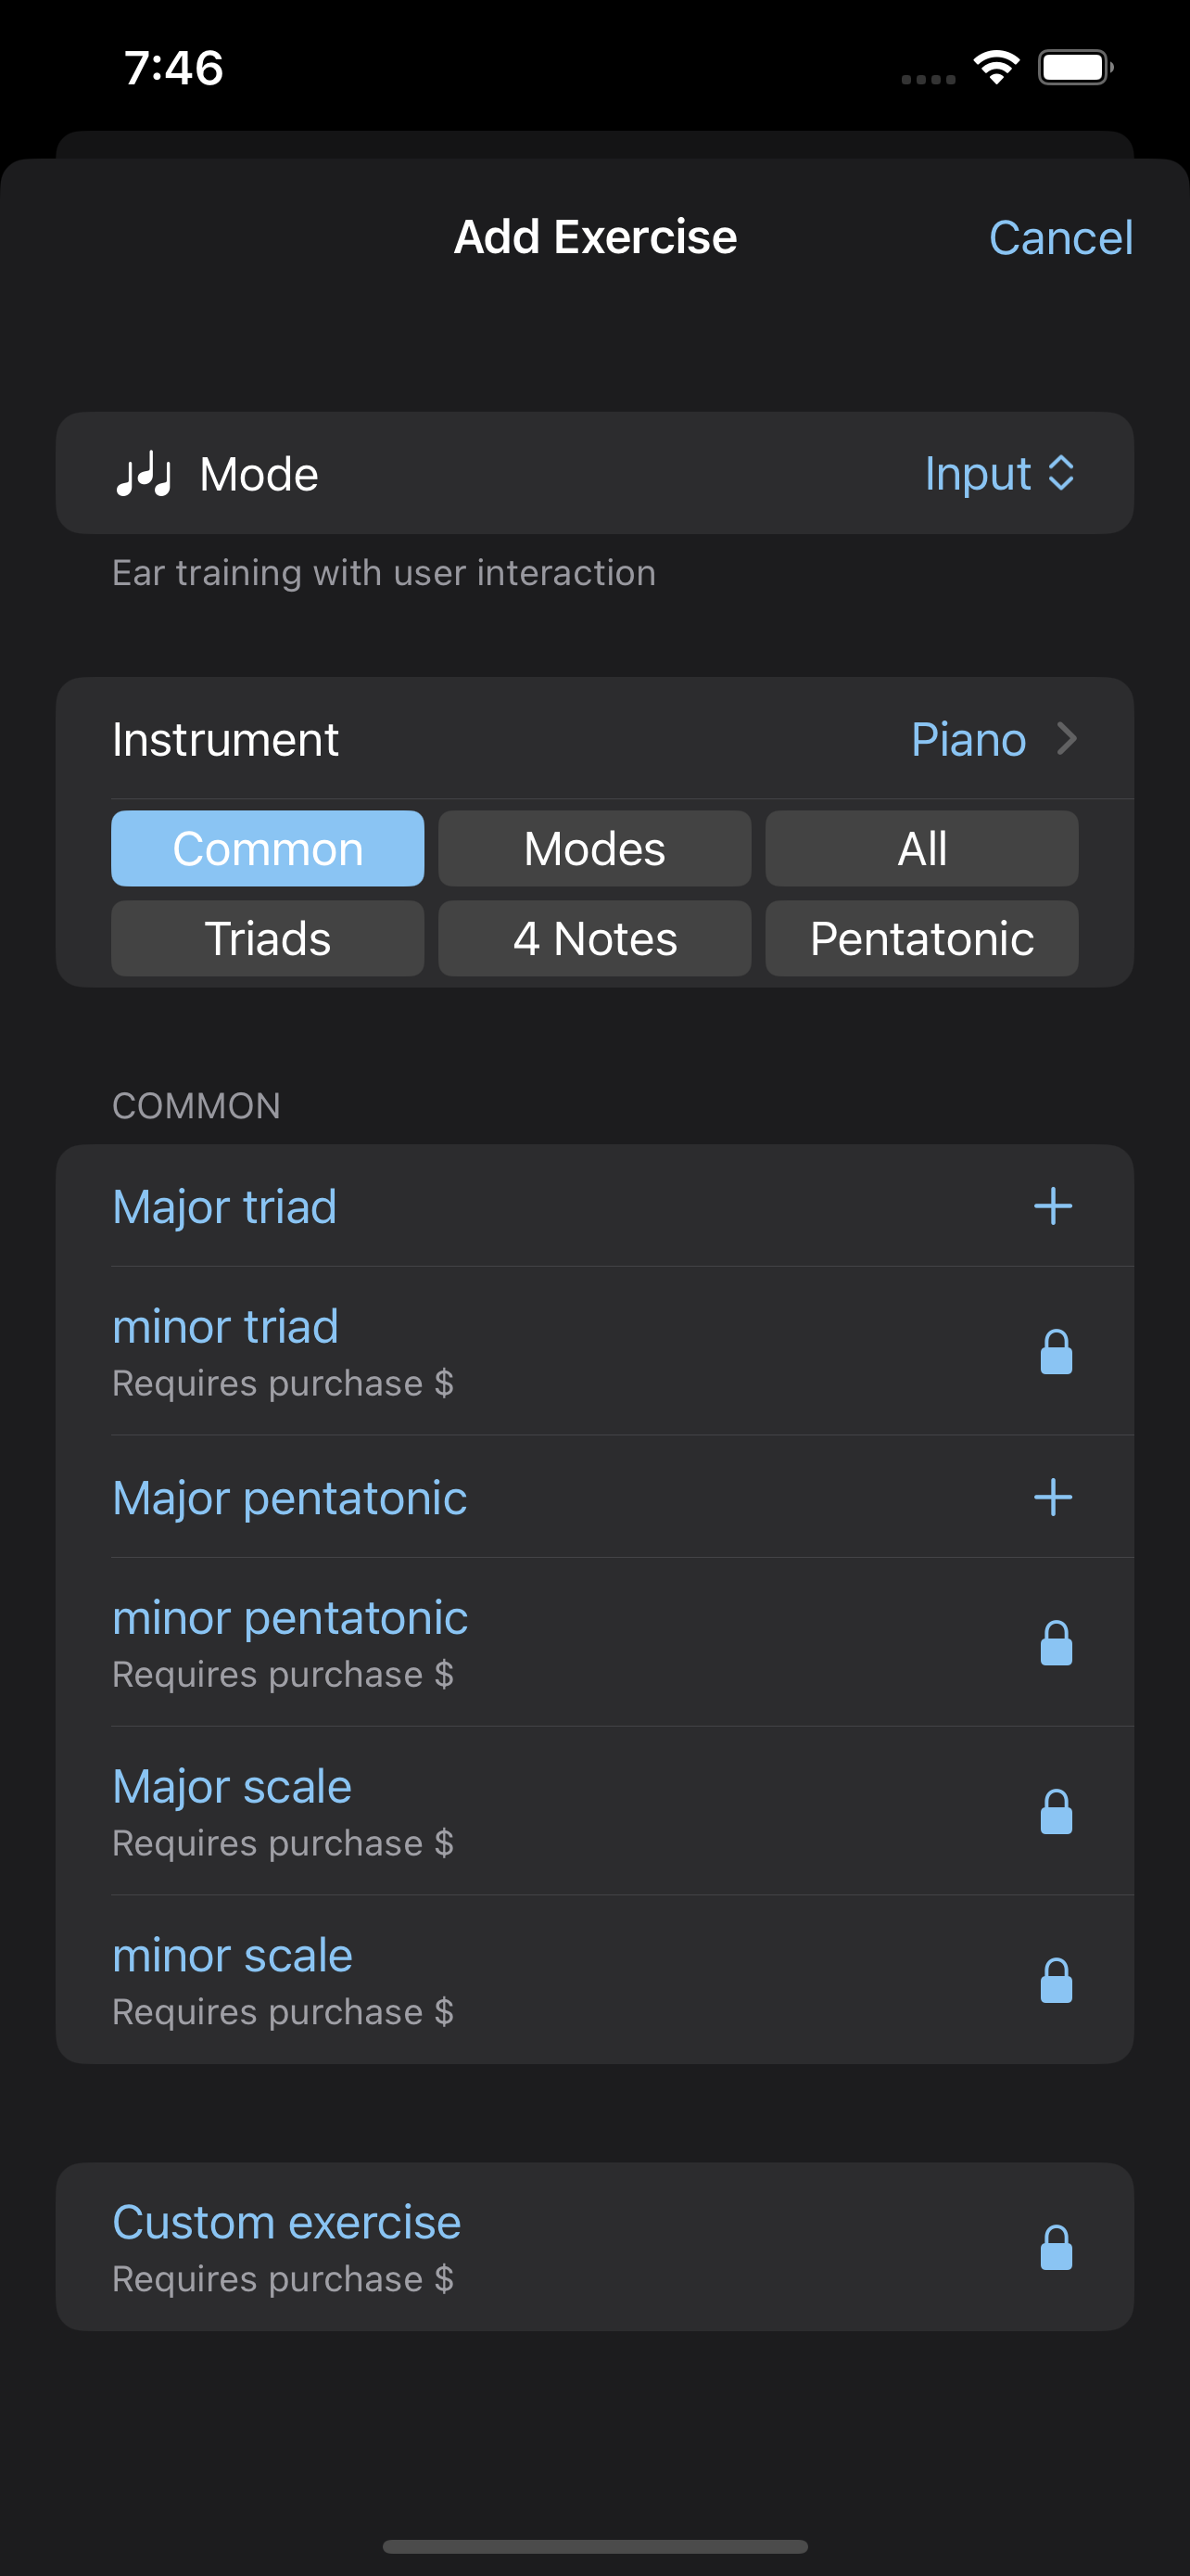Tap the Custom exercise lock icon
Viewport: 1190px width, 2576px height.
(x=1057, y=2248)
